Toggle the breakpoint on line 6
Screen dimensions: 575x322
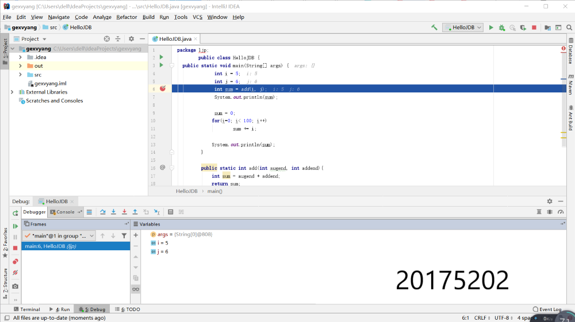[163, 88]
